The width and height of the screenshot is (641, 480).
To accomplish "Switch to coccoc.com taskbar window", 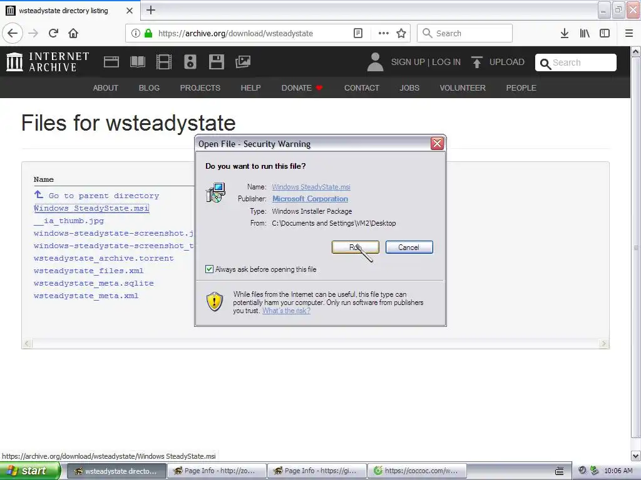I will [x=417, y=471].
